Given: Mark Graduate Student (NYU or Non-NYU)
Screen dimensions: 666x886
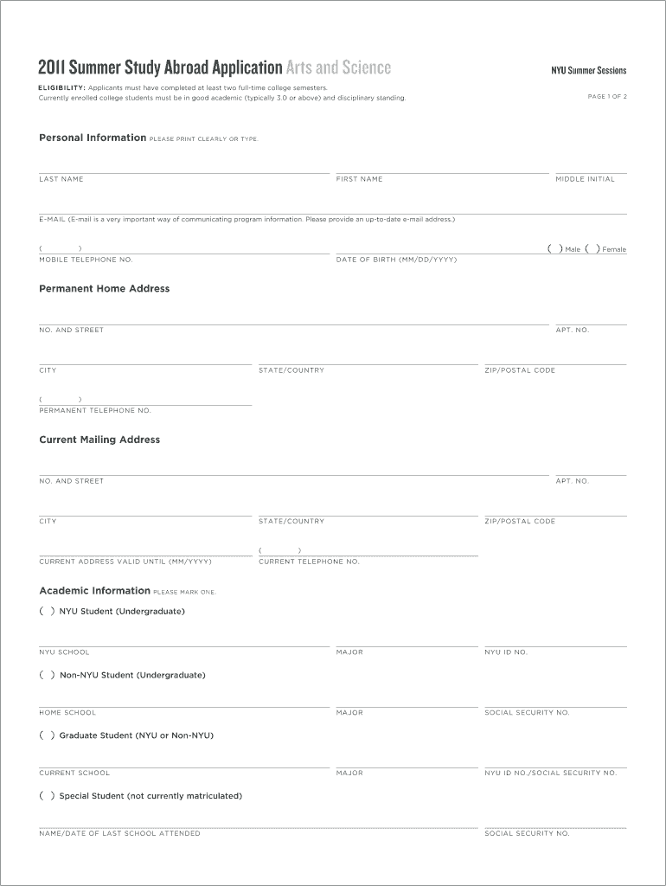Looking at the screenshot, I should click(47, 735).
